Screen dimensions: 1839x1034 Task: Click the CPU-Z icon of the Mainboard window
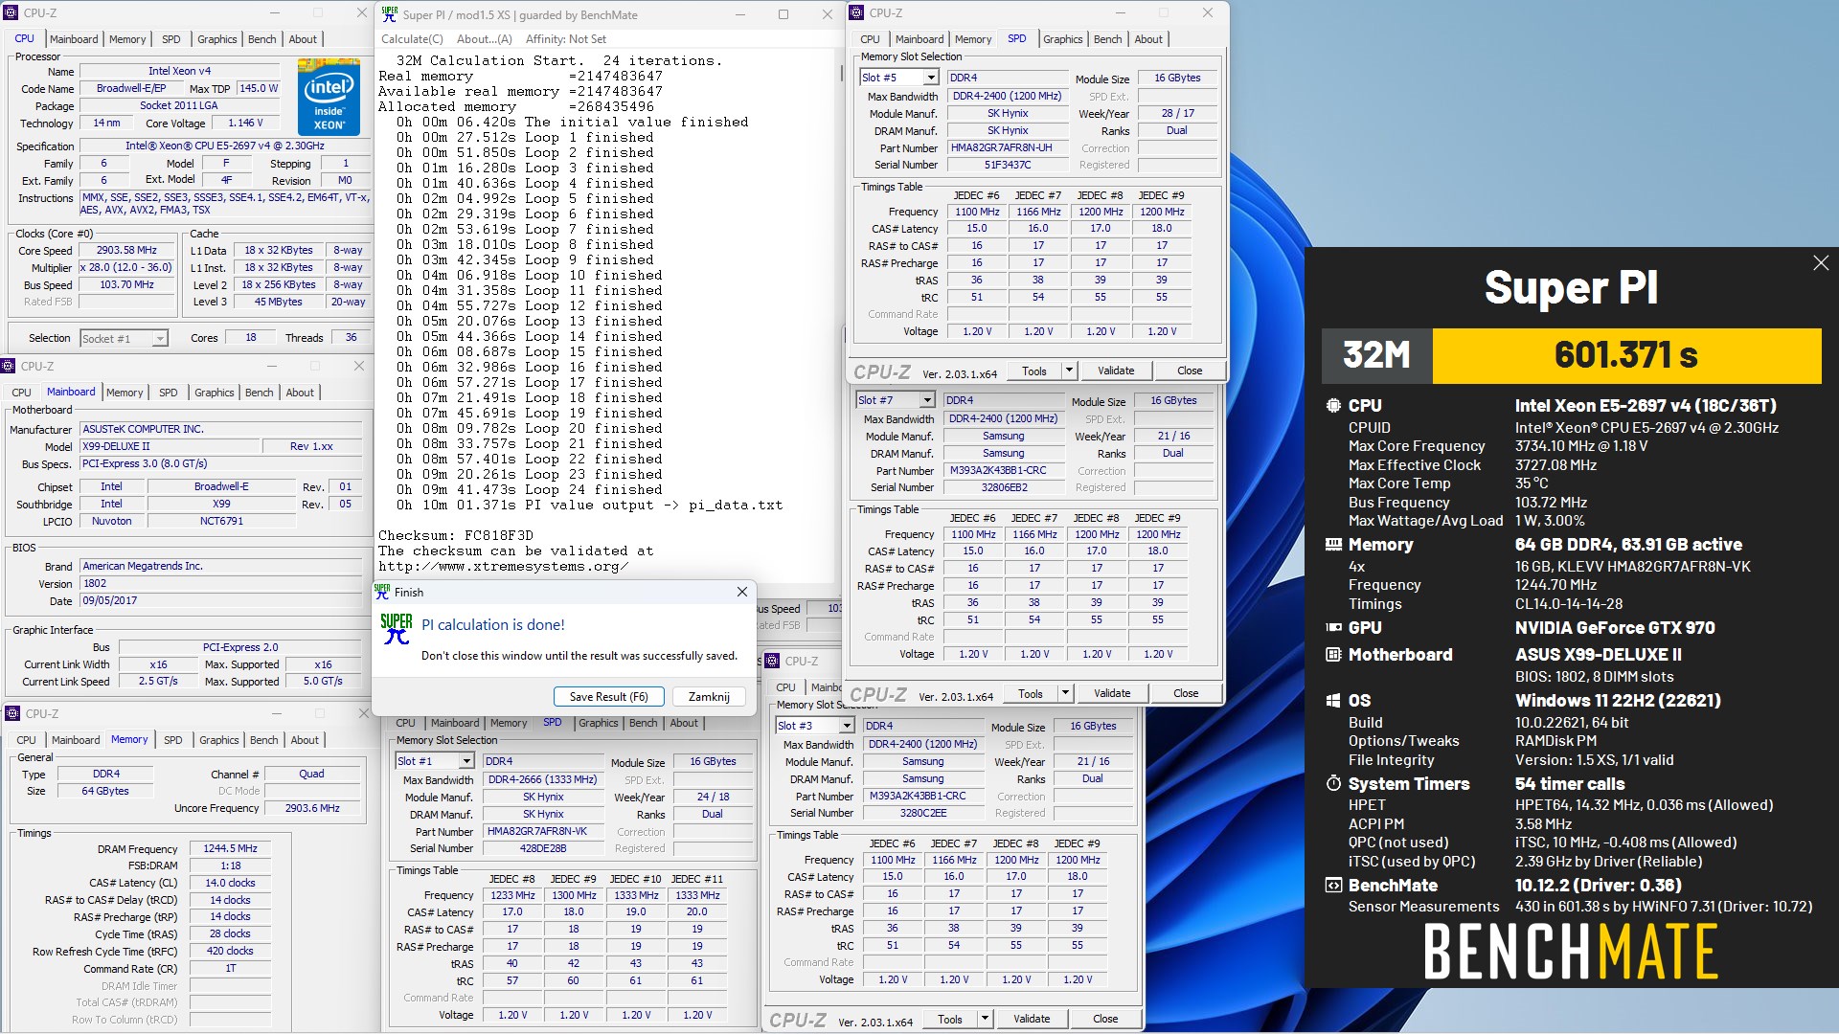click(x=9, y=366)
